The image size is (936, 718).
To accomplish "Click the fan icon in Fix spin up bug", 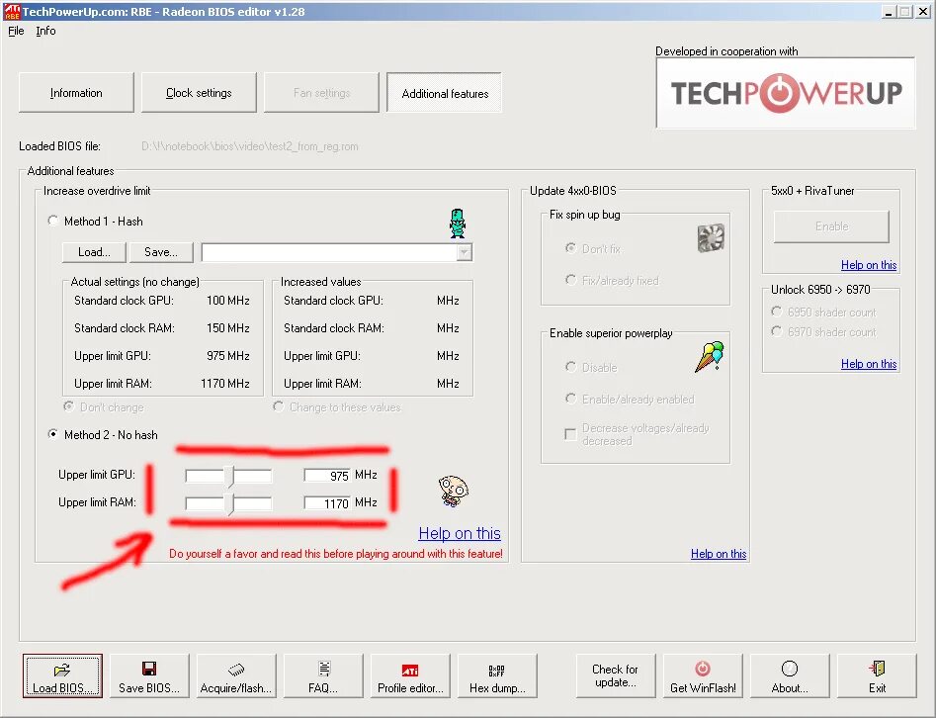I will [x=711, y=237].
